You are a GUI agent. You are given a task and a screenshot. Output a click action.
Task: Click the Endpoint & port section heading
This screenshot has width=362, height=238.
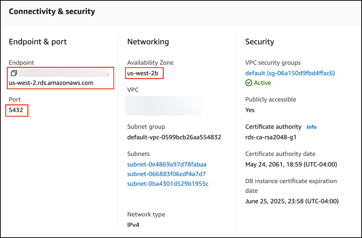coord(37,42)
